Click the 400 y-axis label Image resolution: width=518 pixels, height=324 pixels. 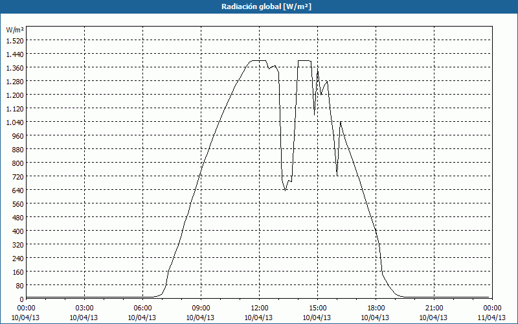pos(19,231)
